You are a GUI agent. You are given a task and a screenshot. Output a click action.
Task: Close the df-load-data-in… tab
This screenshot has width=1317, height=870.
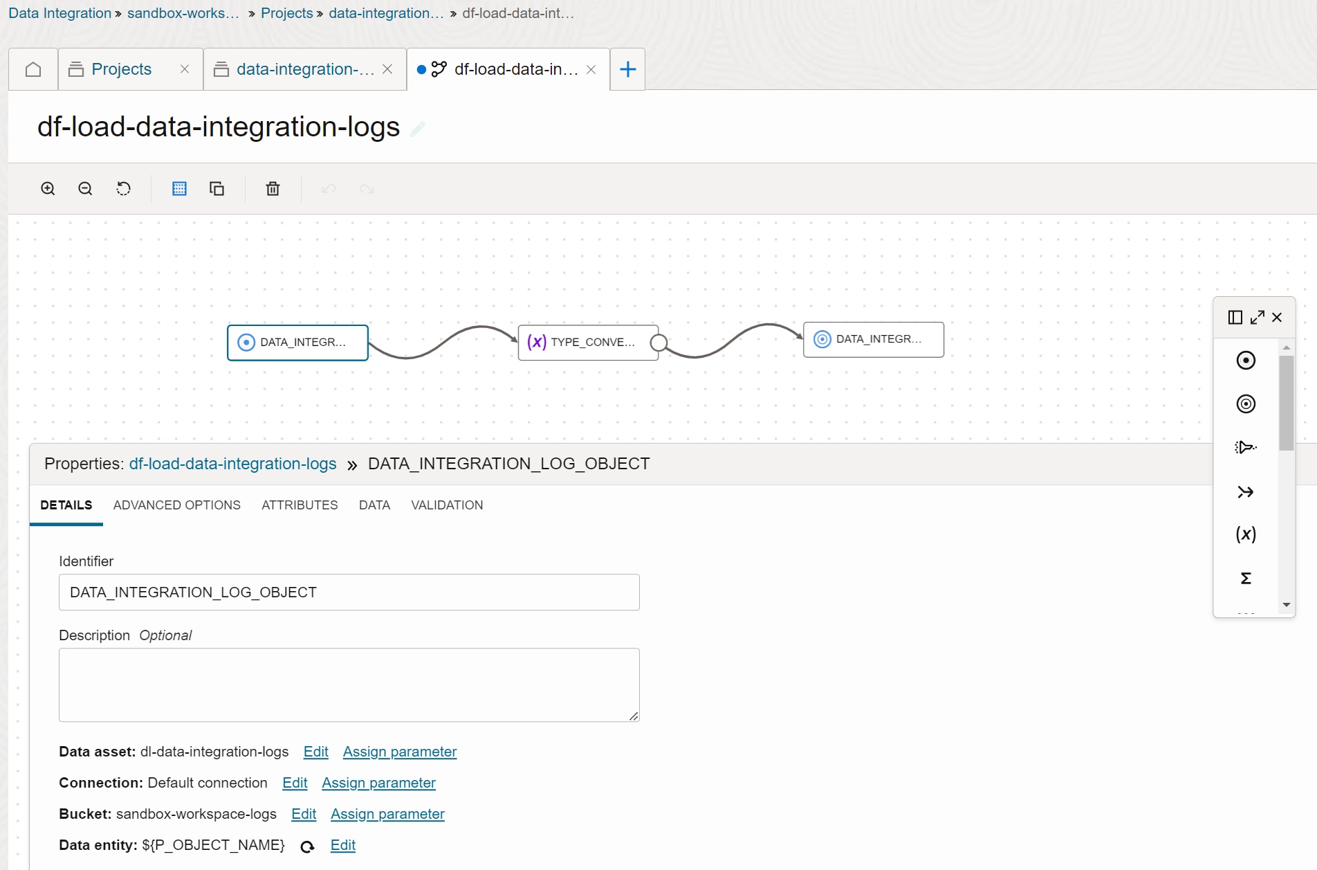591,69
